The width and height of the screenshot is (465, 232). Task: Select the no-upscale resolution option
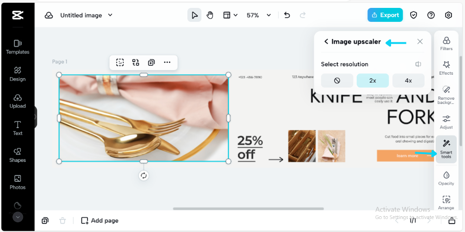[x=337, y=80]
